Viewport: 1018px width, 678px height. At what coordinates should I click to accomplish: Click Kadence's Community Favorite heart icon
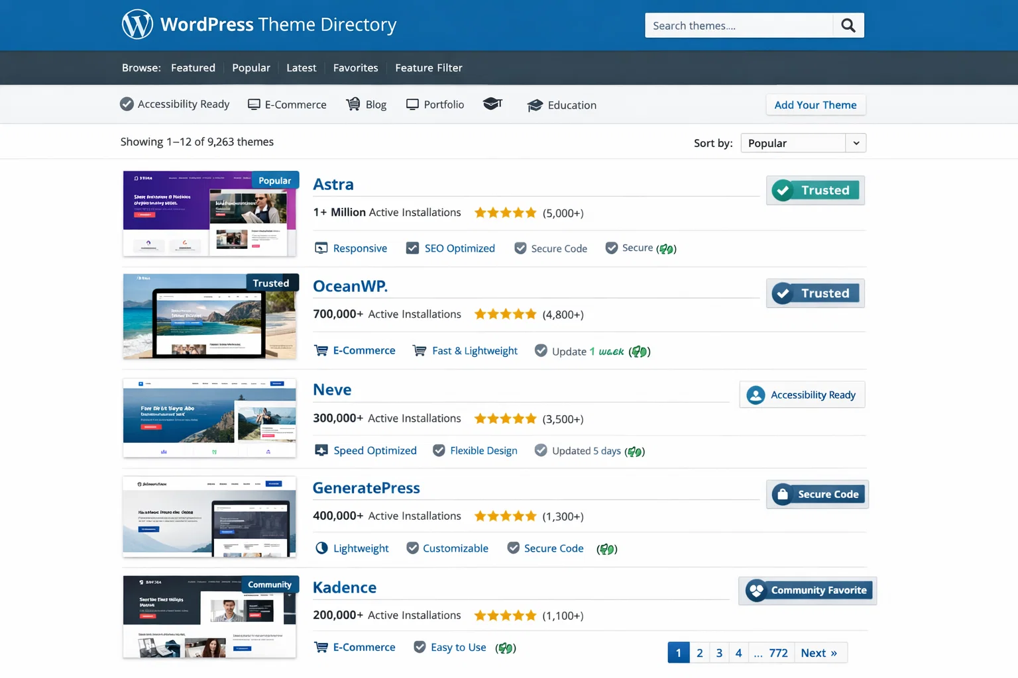coord(756,591)
